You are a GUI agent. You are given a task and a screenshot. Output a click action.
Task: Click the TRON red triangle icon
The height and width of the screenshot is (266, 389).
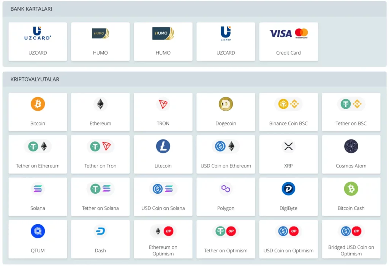coord(163,104)
